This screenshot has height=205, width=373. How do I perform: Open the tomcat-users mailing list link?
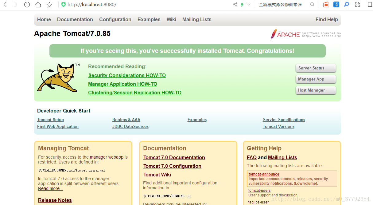click(259, 191)
